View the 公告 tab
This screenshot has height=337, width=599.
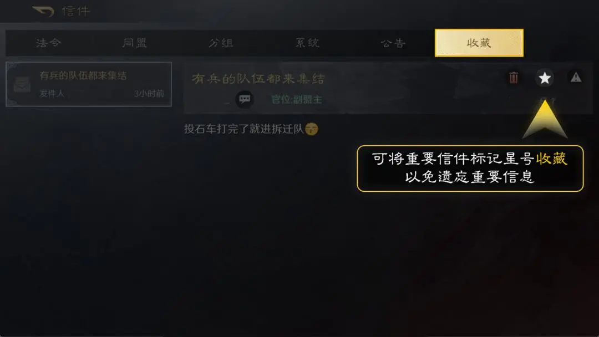tap(393, 43)
